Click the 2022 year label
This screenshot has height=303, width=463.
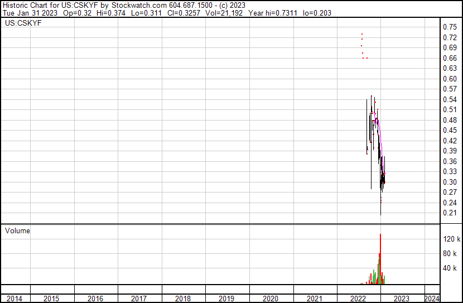[357, 299]
